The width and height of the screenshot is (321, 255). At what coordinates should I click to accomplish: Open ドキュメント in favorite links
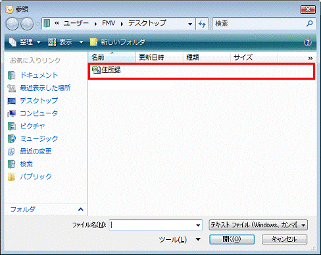39,75
